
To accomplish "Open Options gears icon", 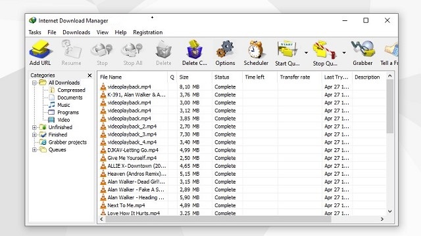I will [x=225, y=50].
